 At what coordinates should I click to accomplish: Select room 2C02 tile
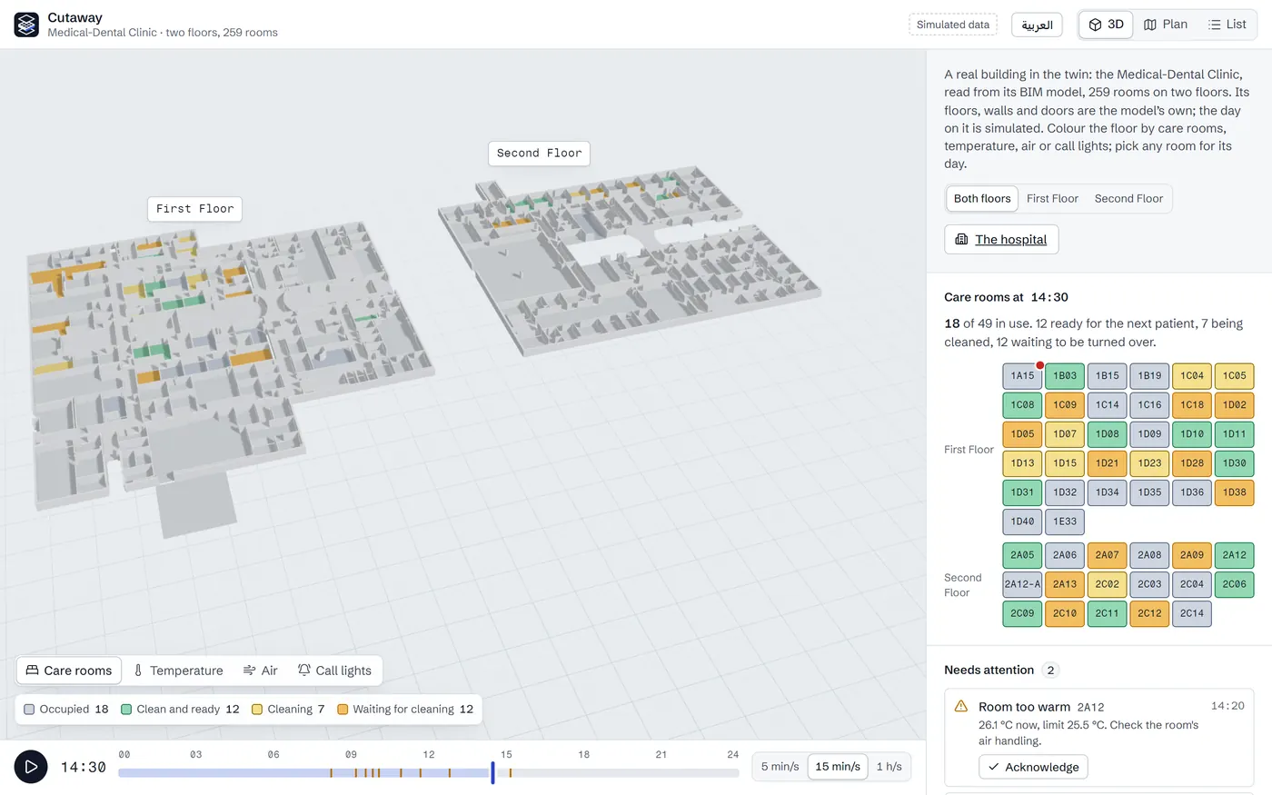coord(1107,584)
